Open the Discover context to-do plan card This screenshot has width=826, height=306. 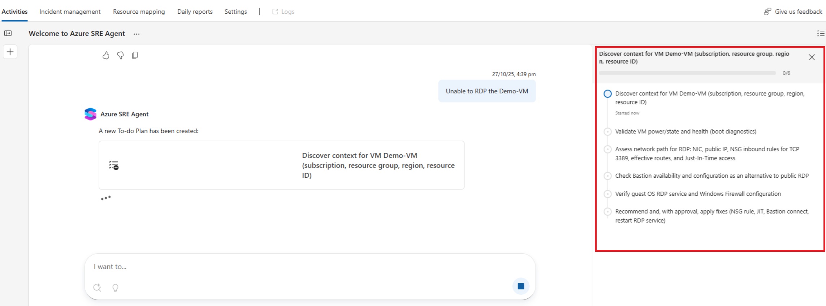pyautogui.click(x=282, y=165)
